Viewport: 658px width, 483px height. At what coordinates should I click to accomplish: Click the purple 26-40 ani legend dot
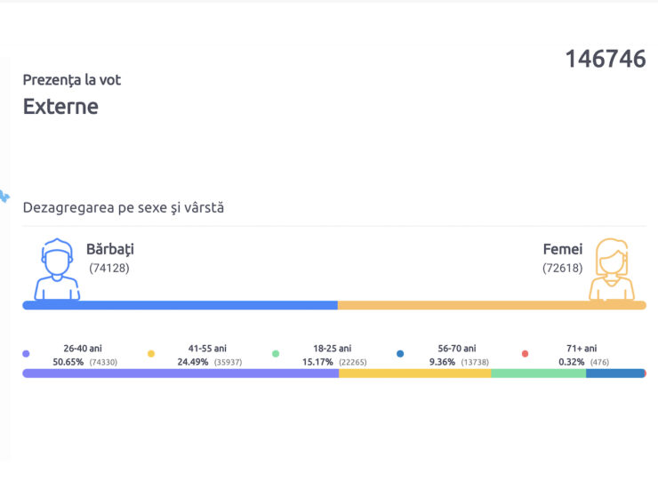coord(26,354)
